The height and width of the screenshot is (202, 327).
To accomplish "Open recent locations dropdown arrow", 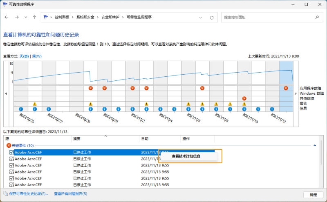I will [26, 18].
